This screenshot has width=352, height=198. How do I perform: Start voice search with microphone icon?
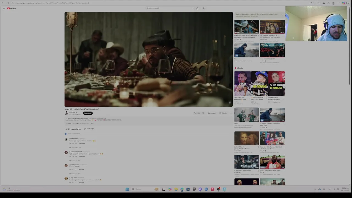coord(204,8)
